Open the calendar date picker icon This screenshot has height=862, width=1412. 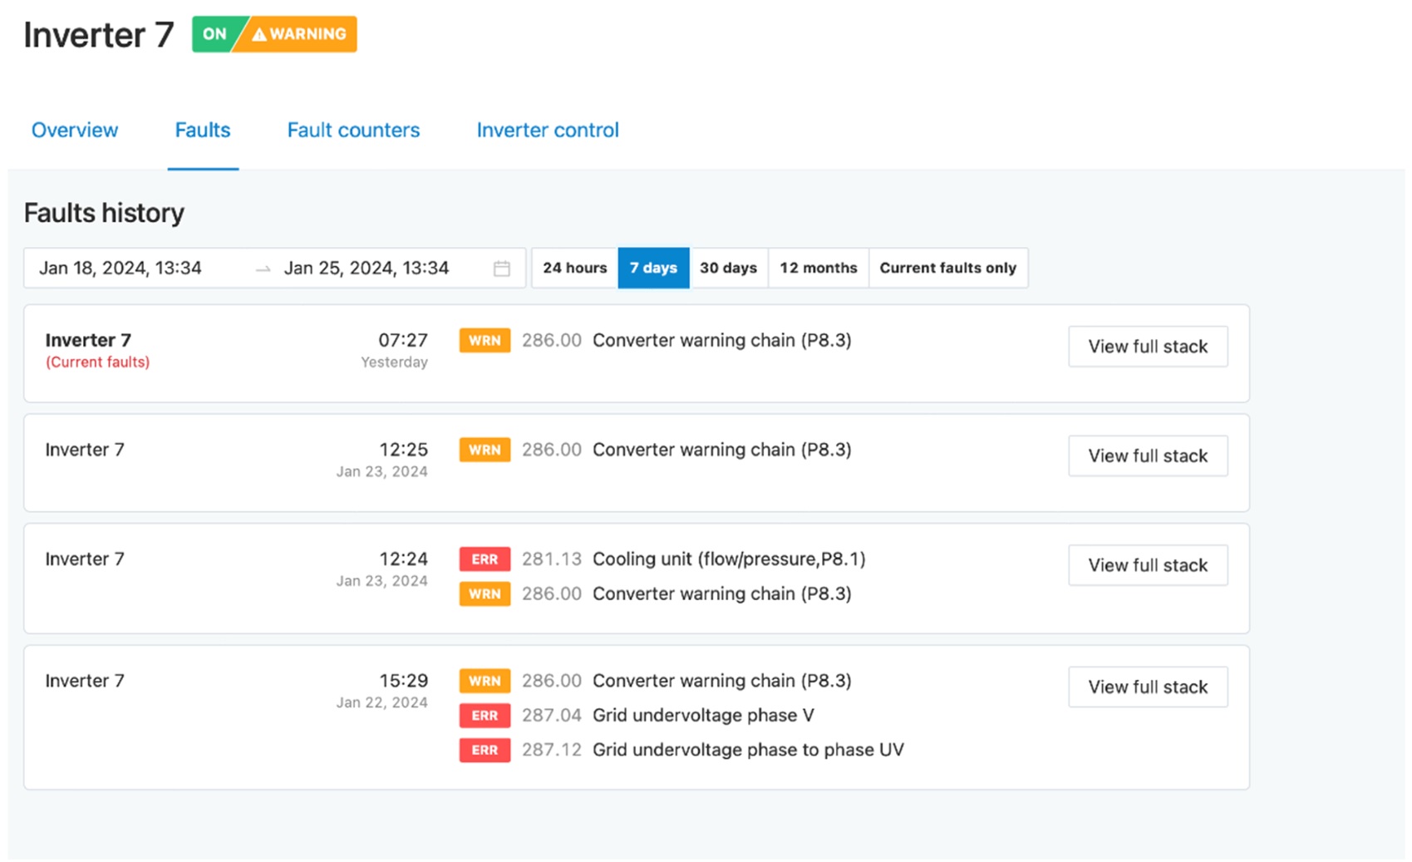501,268
